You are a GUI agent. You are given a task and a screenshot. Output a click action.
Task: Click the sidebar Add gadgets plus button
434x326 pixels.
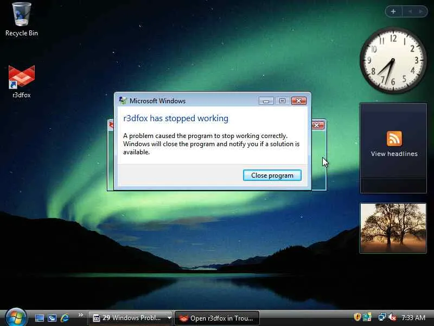[x=393, y=11]
